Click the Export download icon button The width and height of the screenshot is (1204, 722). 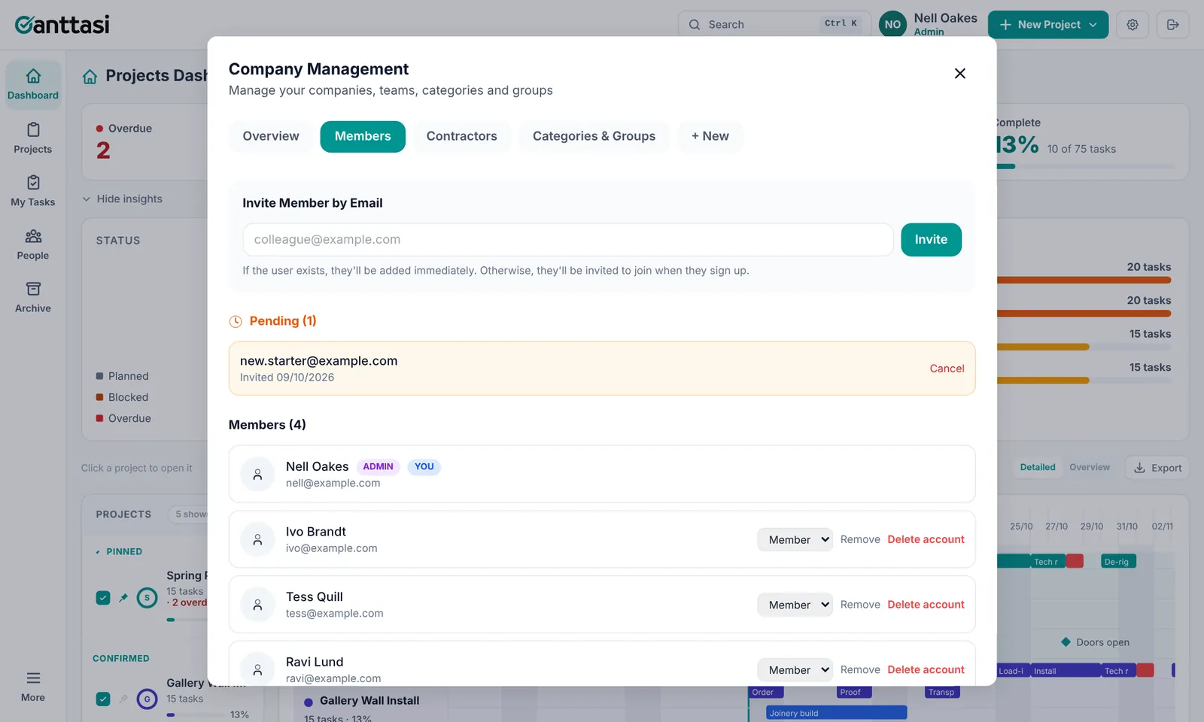pyautogui.click(x=1157, y=468)
